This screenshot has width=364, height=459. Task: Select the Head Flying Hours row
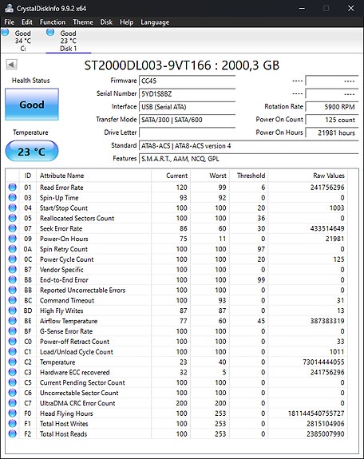pyautogui.click(x=176, y=413)
